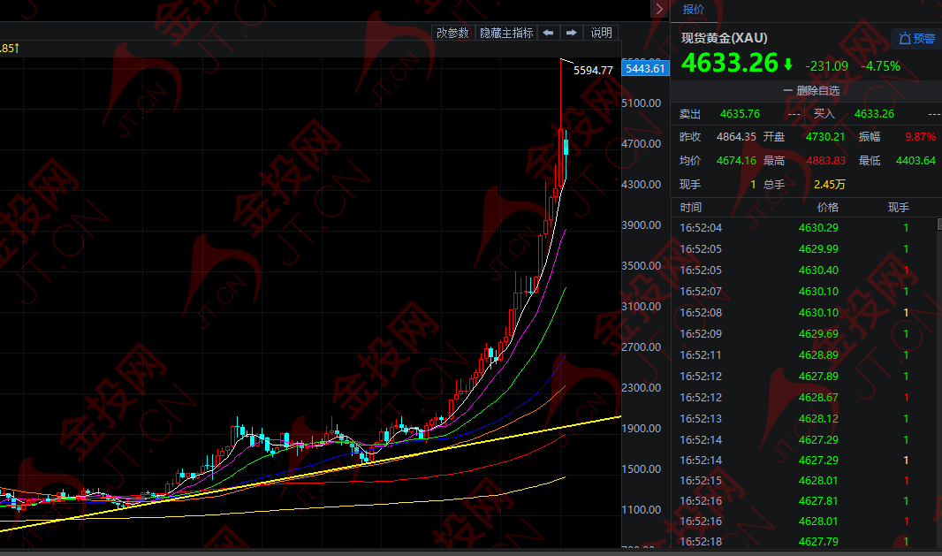Click the trade list scrollbar top arrow

938,225
